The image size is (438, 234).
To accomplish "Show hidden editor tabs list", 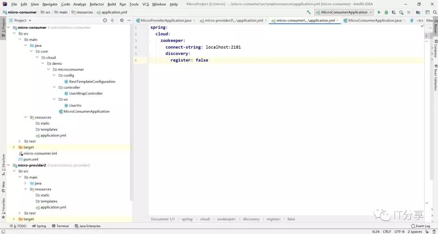I will coord(420,20).
